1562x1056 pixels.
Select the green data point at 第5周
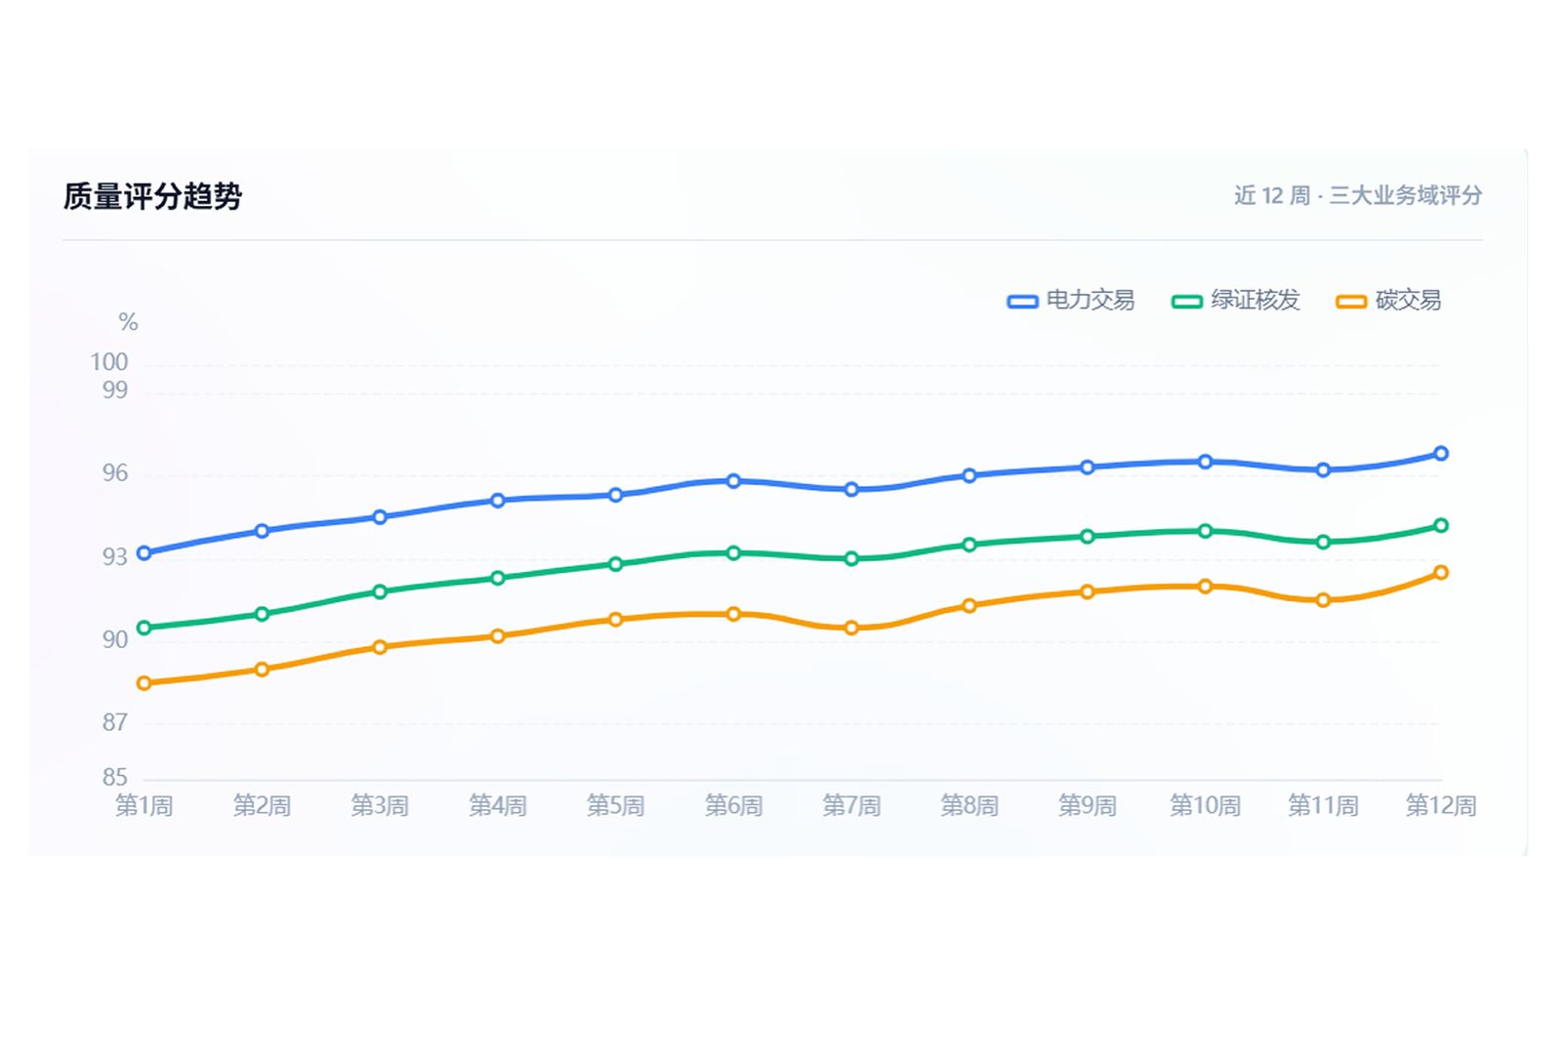click(x=616, y=564)
